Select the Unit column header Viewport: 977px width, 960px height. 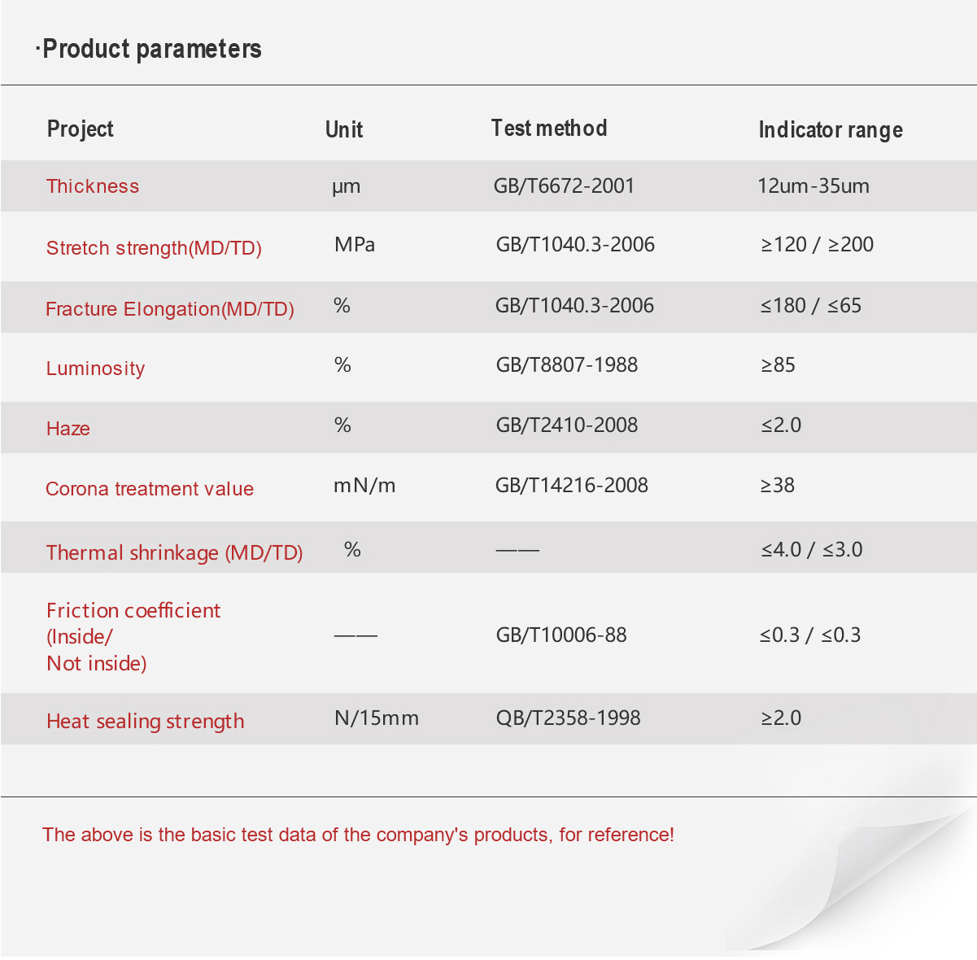click(x=344, y=129)
